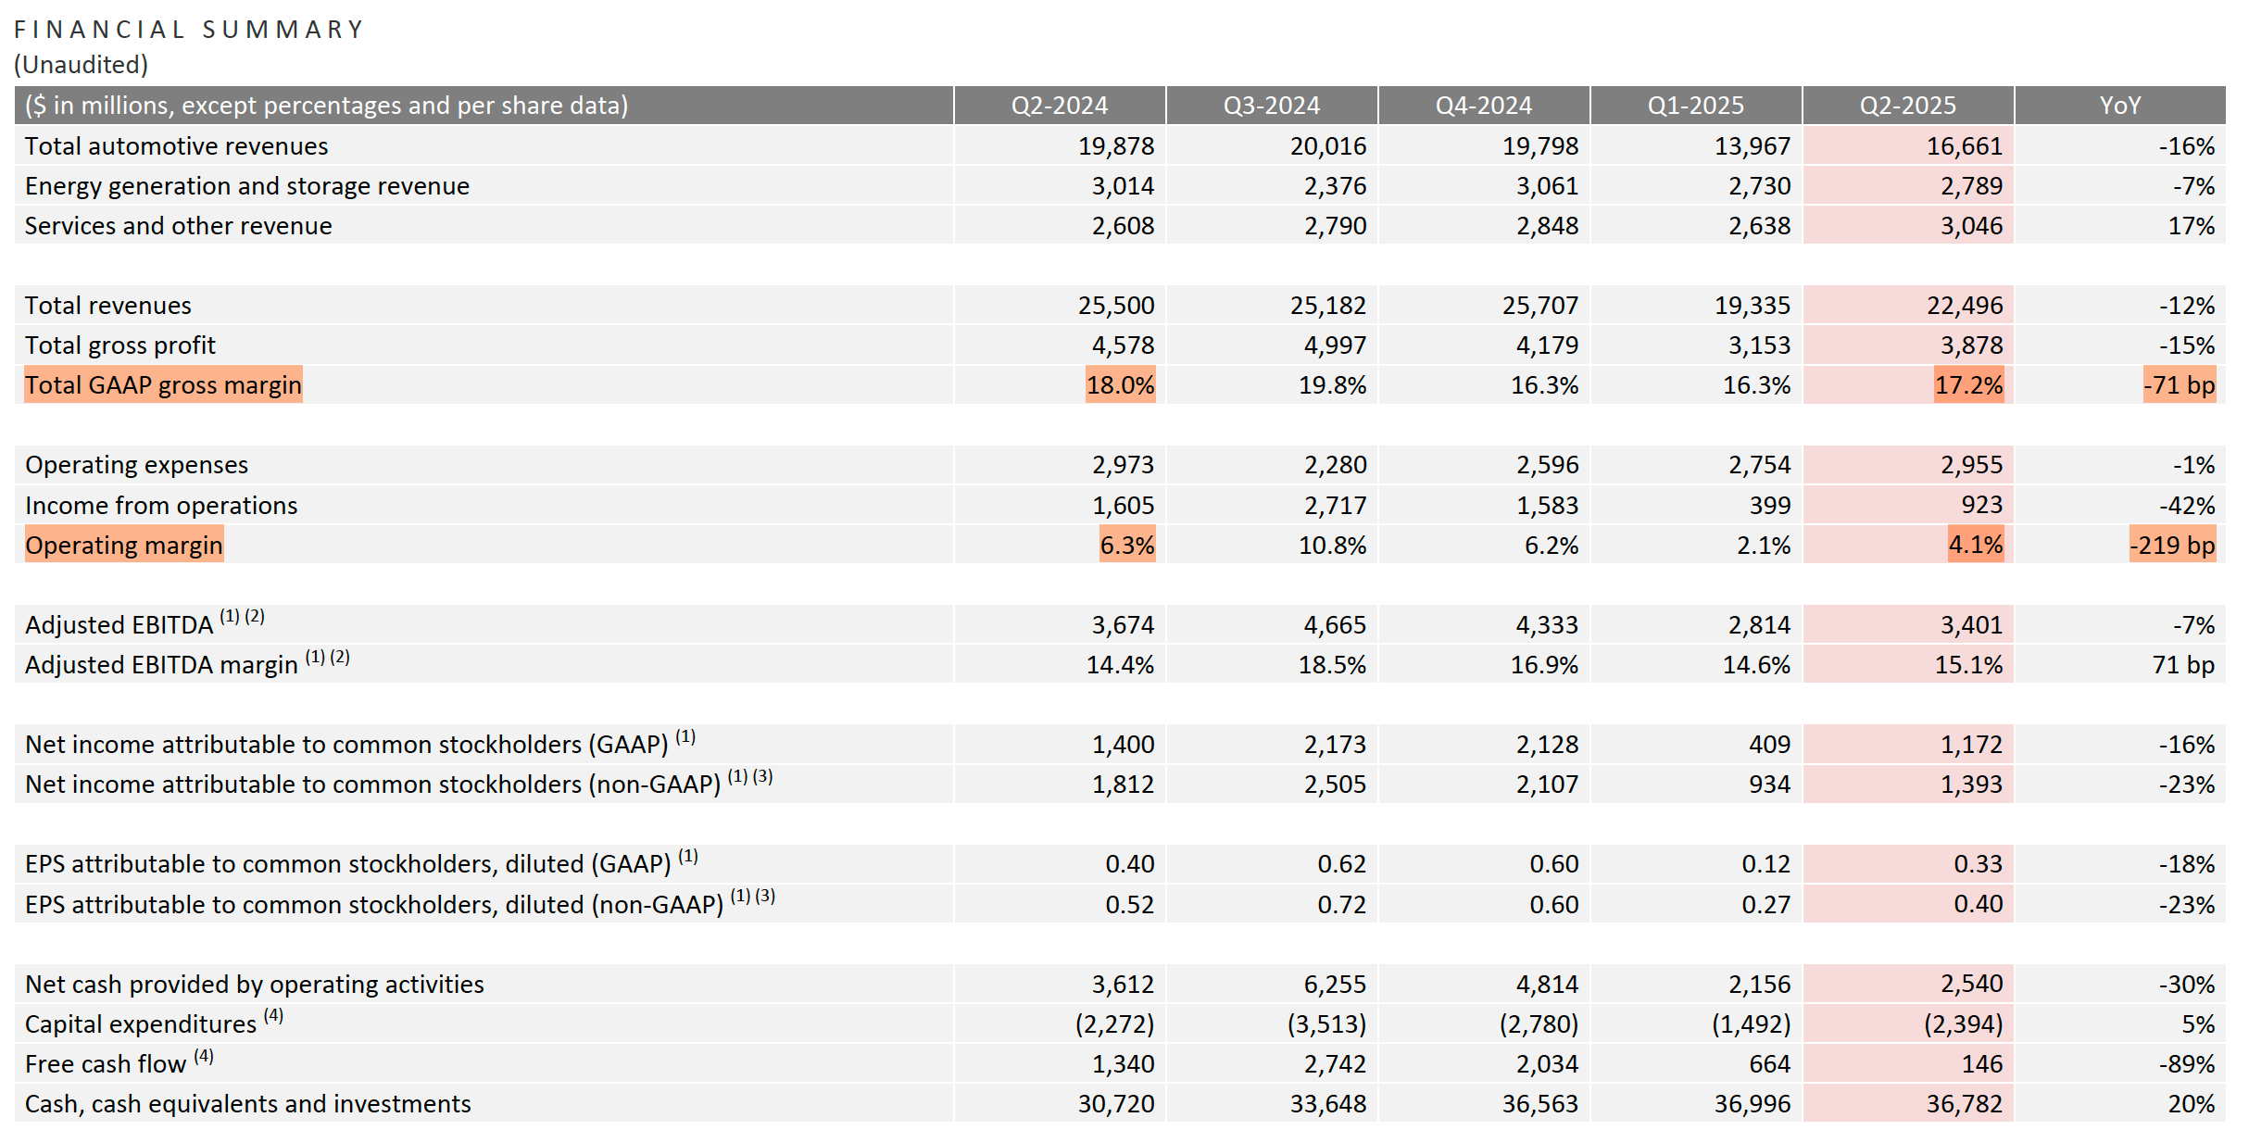Select the highlighted Total GAAP gross margin label
Screen dimensions: 2249x1130
(163, 385)
